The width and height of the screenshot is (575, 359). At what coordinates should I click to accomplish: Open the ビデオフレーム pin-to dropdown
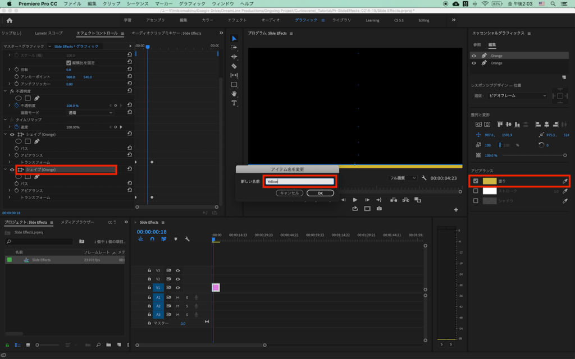click(517, 96)
